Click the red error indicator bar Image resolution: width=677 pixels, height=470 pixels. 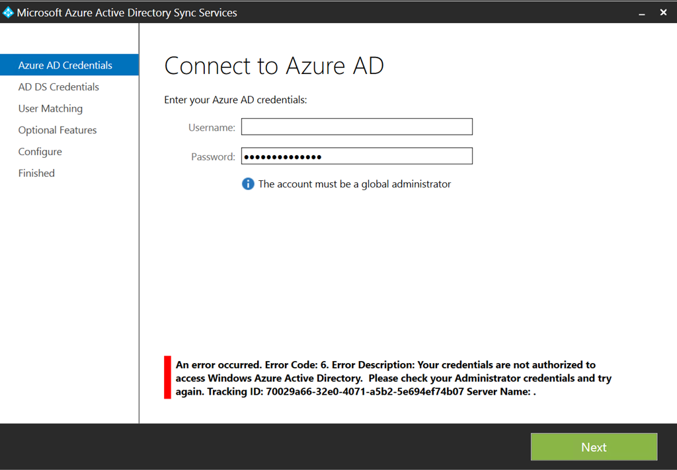(x=167, y=378)
